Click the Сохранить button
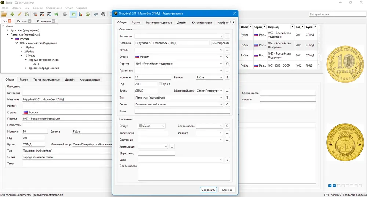 (208, 190)
